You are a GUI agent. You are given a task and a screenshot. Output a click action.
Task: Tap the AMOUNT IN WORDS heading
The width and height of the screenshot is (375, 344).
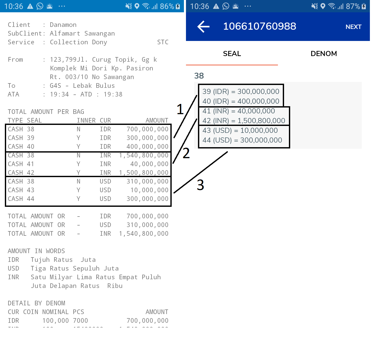tap(36, 251)
